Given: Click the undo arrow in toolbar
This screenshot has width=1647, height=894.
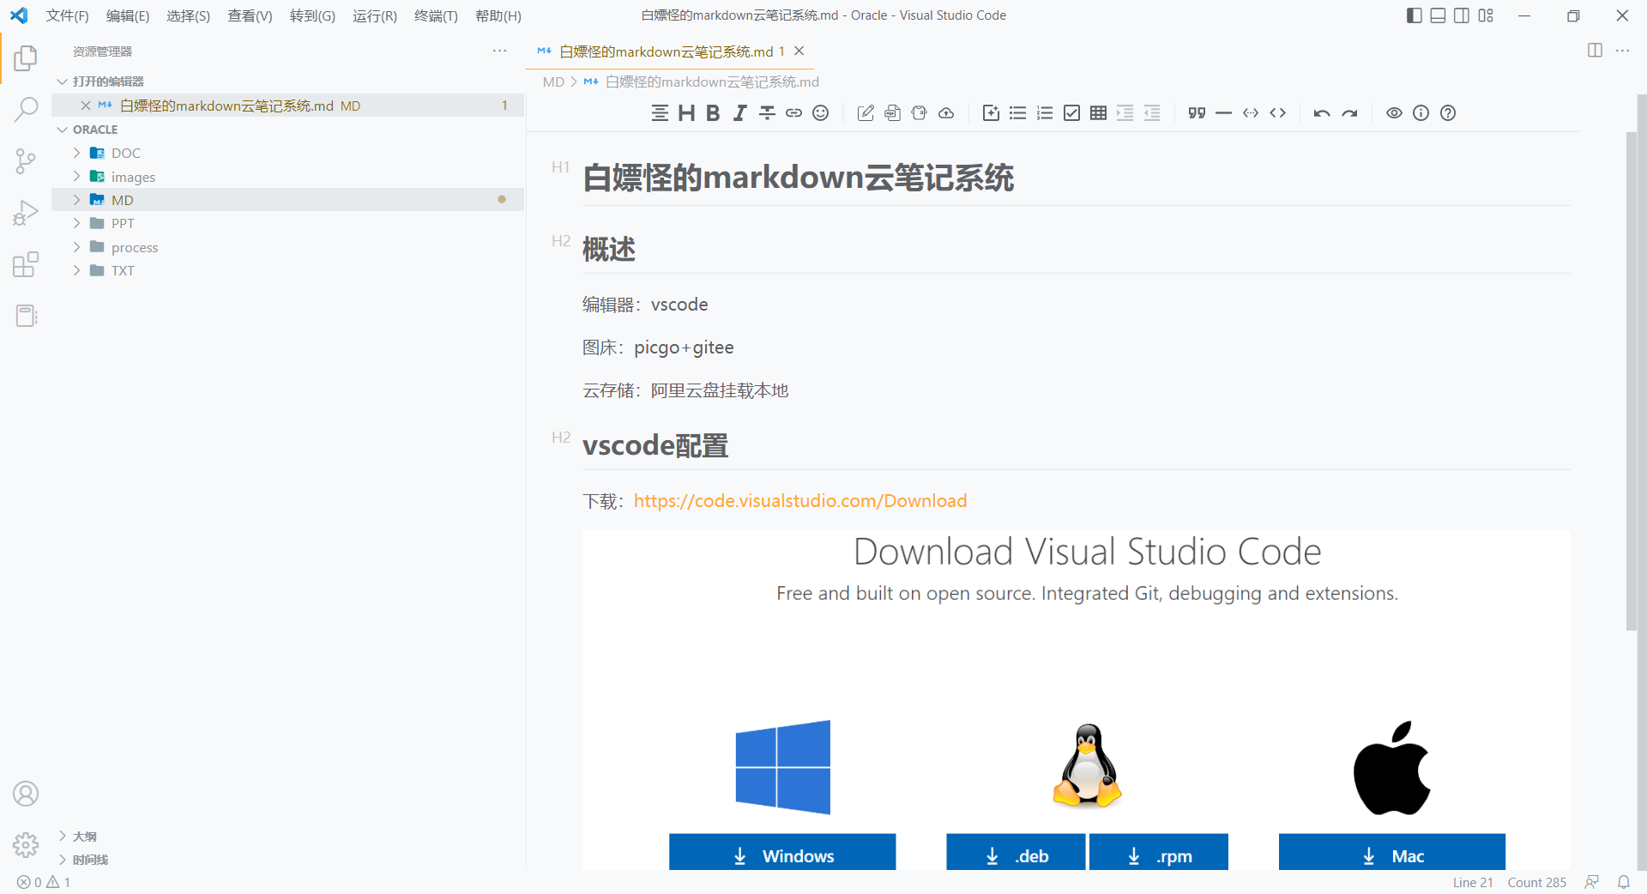Looking at the screenshot, I should 1322,113.
